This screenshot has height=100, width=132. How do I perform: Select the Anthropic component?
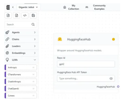coord(21,67)
